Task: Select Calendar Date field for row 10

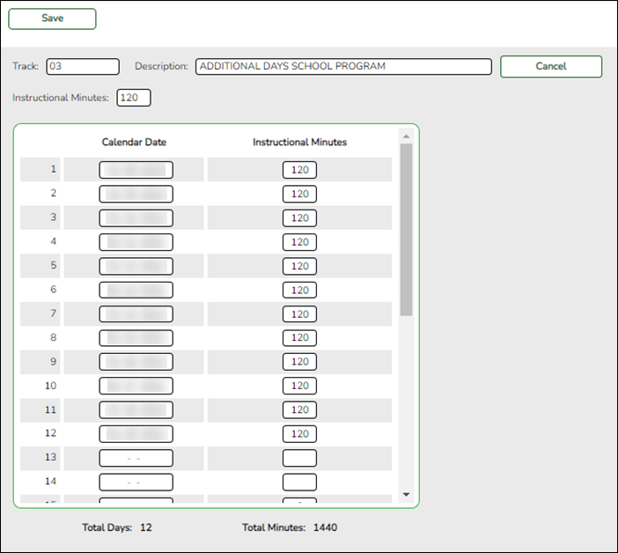Action: click(136, 386)
